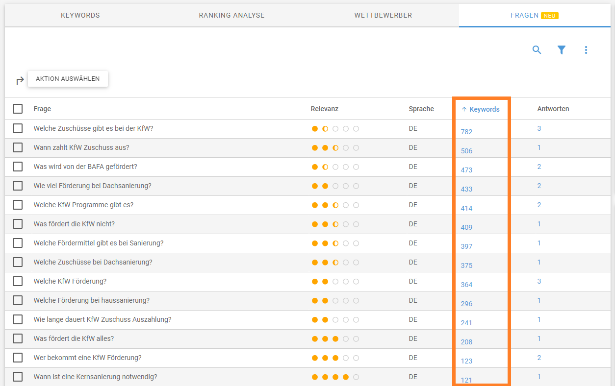Open the search magnifier icon
Screen dimensions: 615x386
tap(537, 50)
